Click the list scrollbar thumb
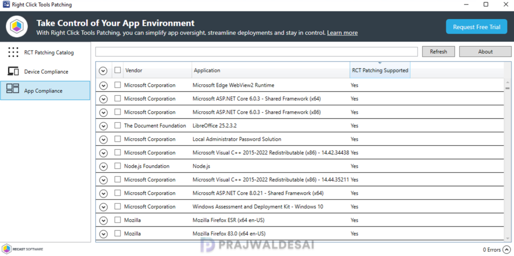 (x=507, y=88)
